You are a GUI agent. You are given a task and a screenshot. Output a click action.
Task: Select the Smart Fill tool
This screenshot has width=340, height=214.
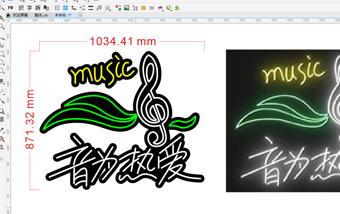[2, 147]
